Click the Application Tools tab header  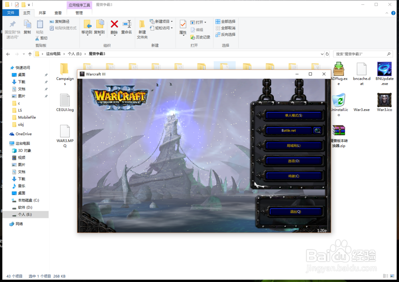coord(79,5)
